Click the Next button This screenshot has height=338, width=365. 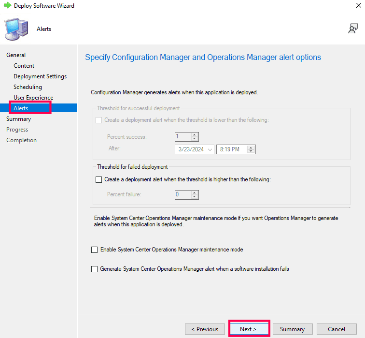[x=249, y=329]
